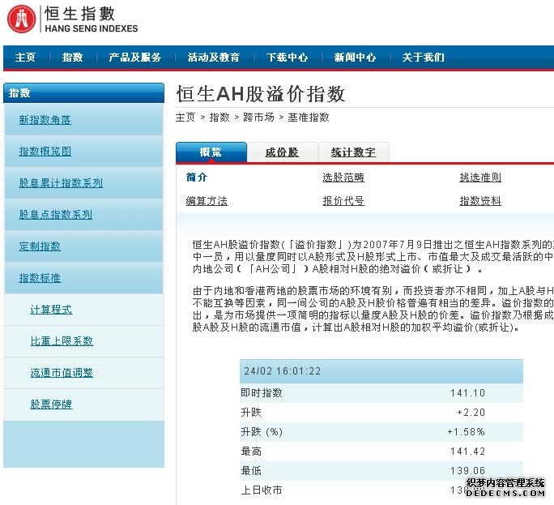Open 股票停牌 sub-item in sidebar

51,404
